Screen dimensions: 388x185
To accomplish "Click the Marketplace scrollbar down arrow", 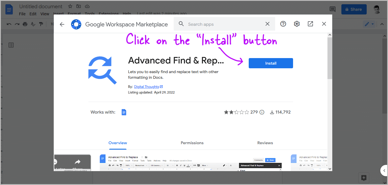I will point(329,168).
